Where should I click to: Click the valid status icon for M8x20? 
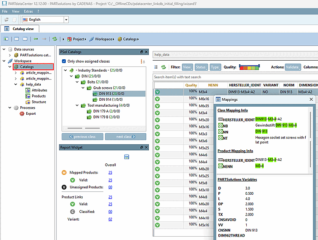tap(157, 169)
